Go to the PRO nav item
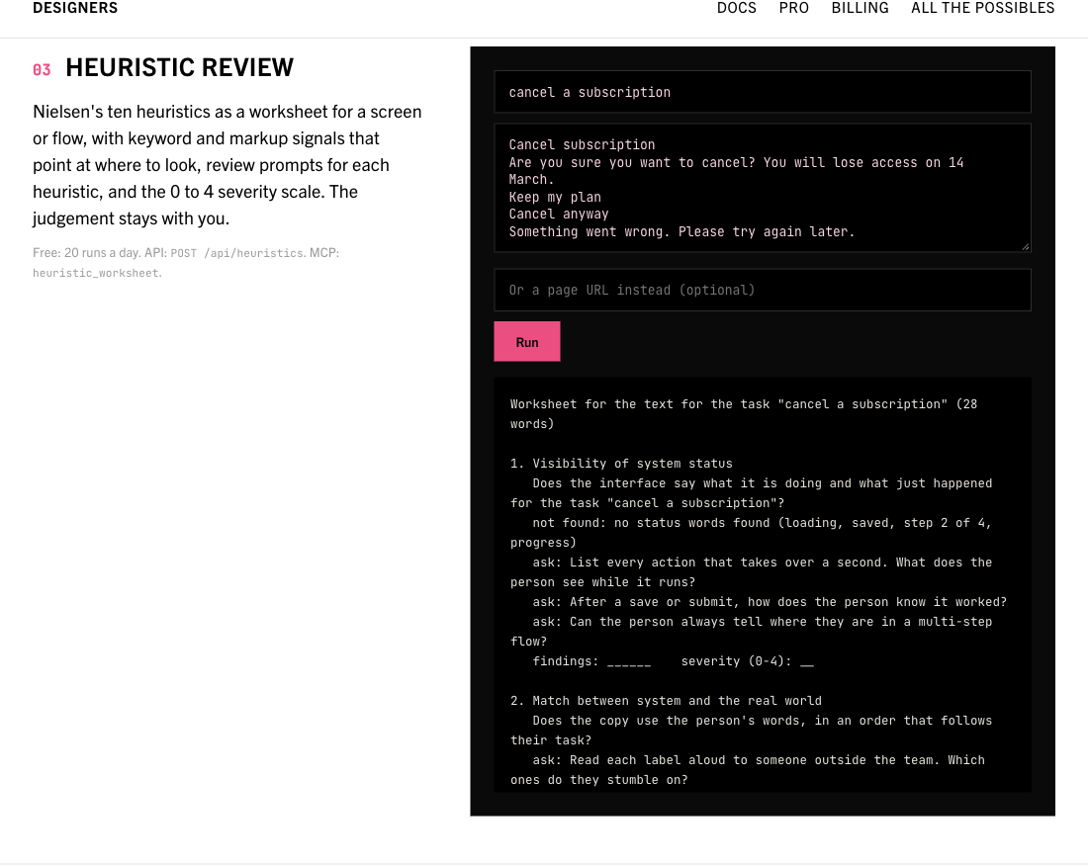The width and height of the screenshot is (1088, 866). point(794,8)
